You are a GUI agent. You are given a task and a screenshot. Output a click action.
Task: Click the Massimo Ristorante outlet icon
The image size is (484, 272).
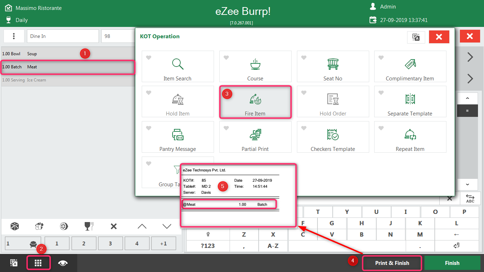[x=9, y=8]
